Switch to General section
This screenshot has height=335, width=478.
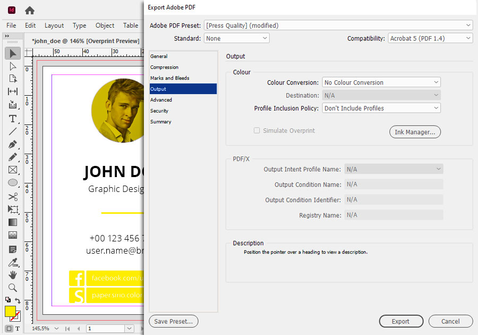[x=183, y=56]
